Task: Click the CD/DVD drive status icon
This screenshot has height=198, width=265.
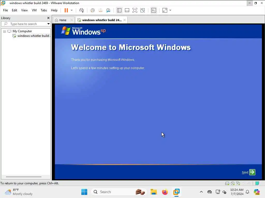Action: [x=233, y=183]
